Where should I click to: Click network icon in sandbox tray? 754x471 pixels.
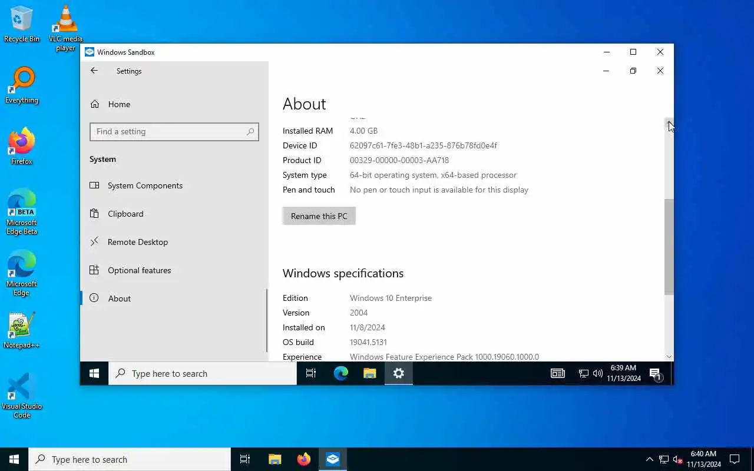coord(583,373)
